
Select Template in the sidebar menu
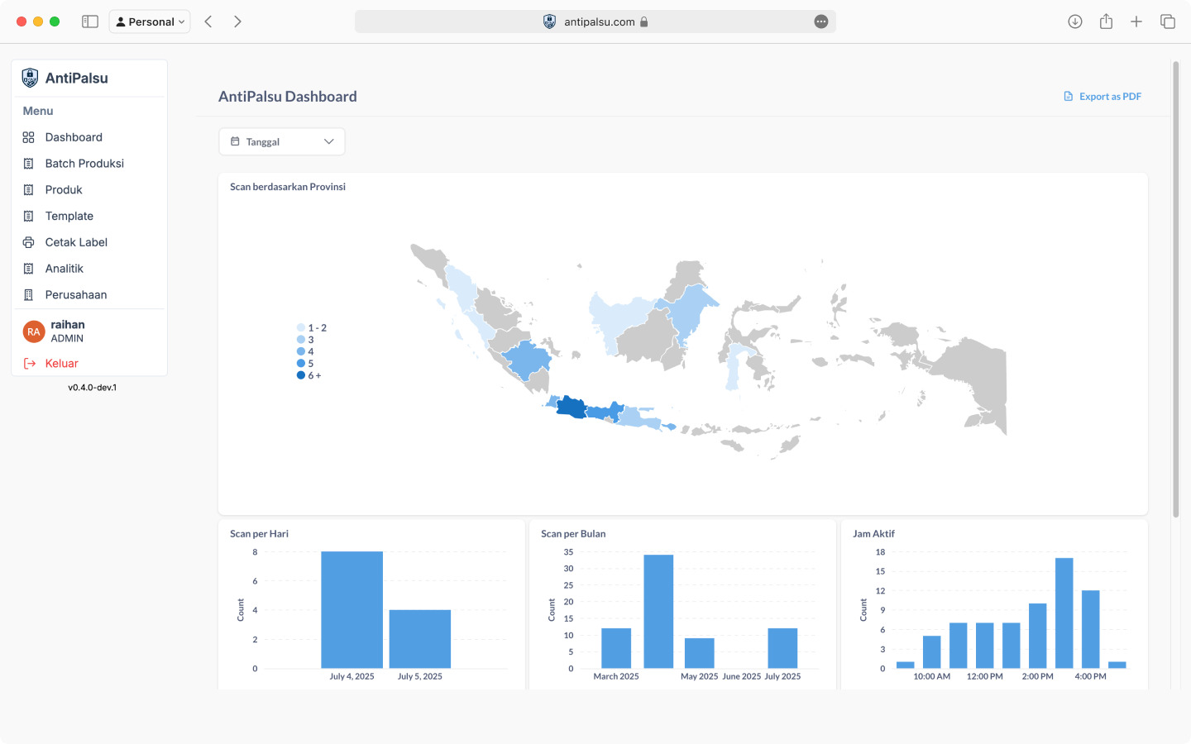(x=69, y=216)
